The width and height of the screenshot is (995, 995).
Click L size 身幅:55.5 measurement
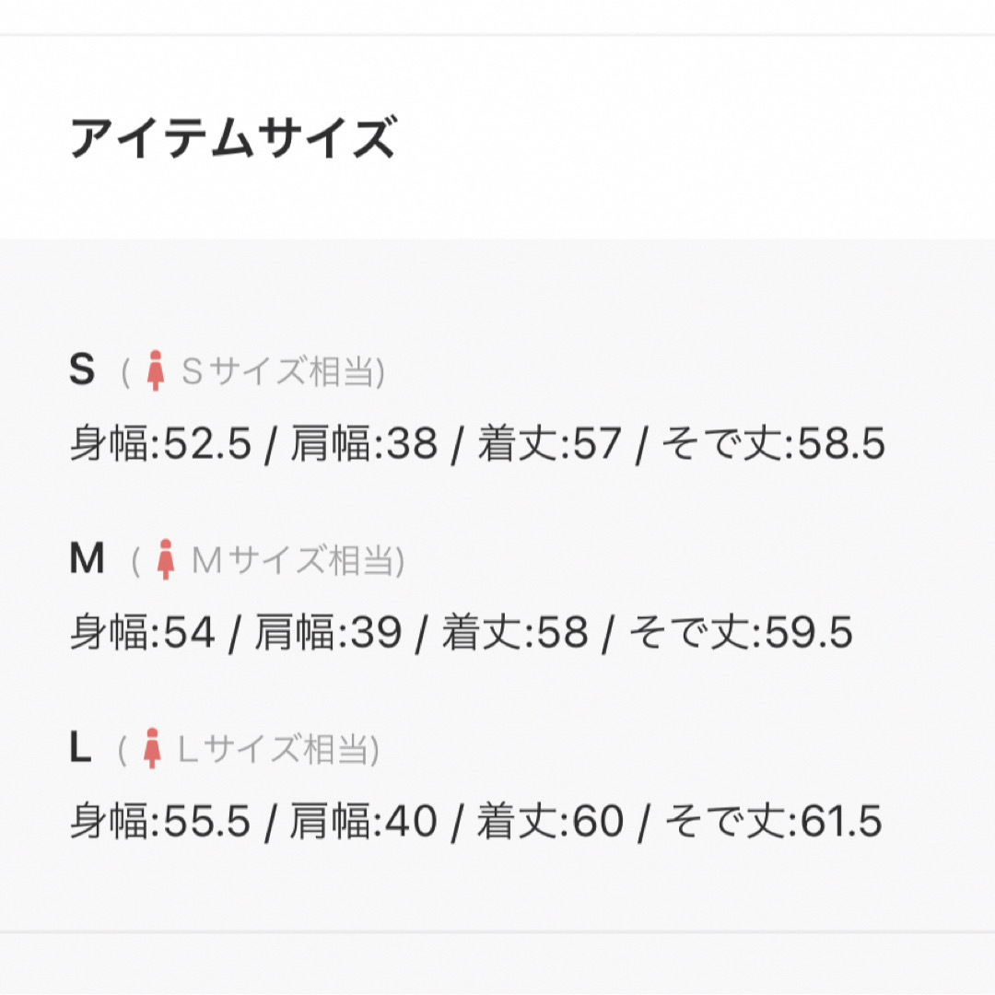click(x=160, y=821)
